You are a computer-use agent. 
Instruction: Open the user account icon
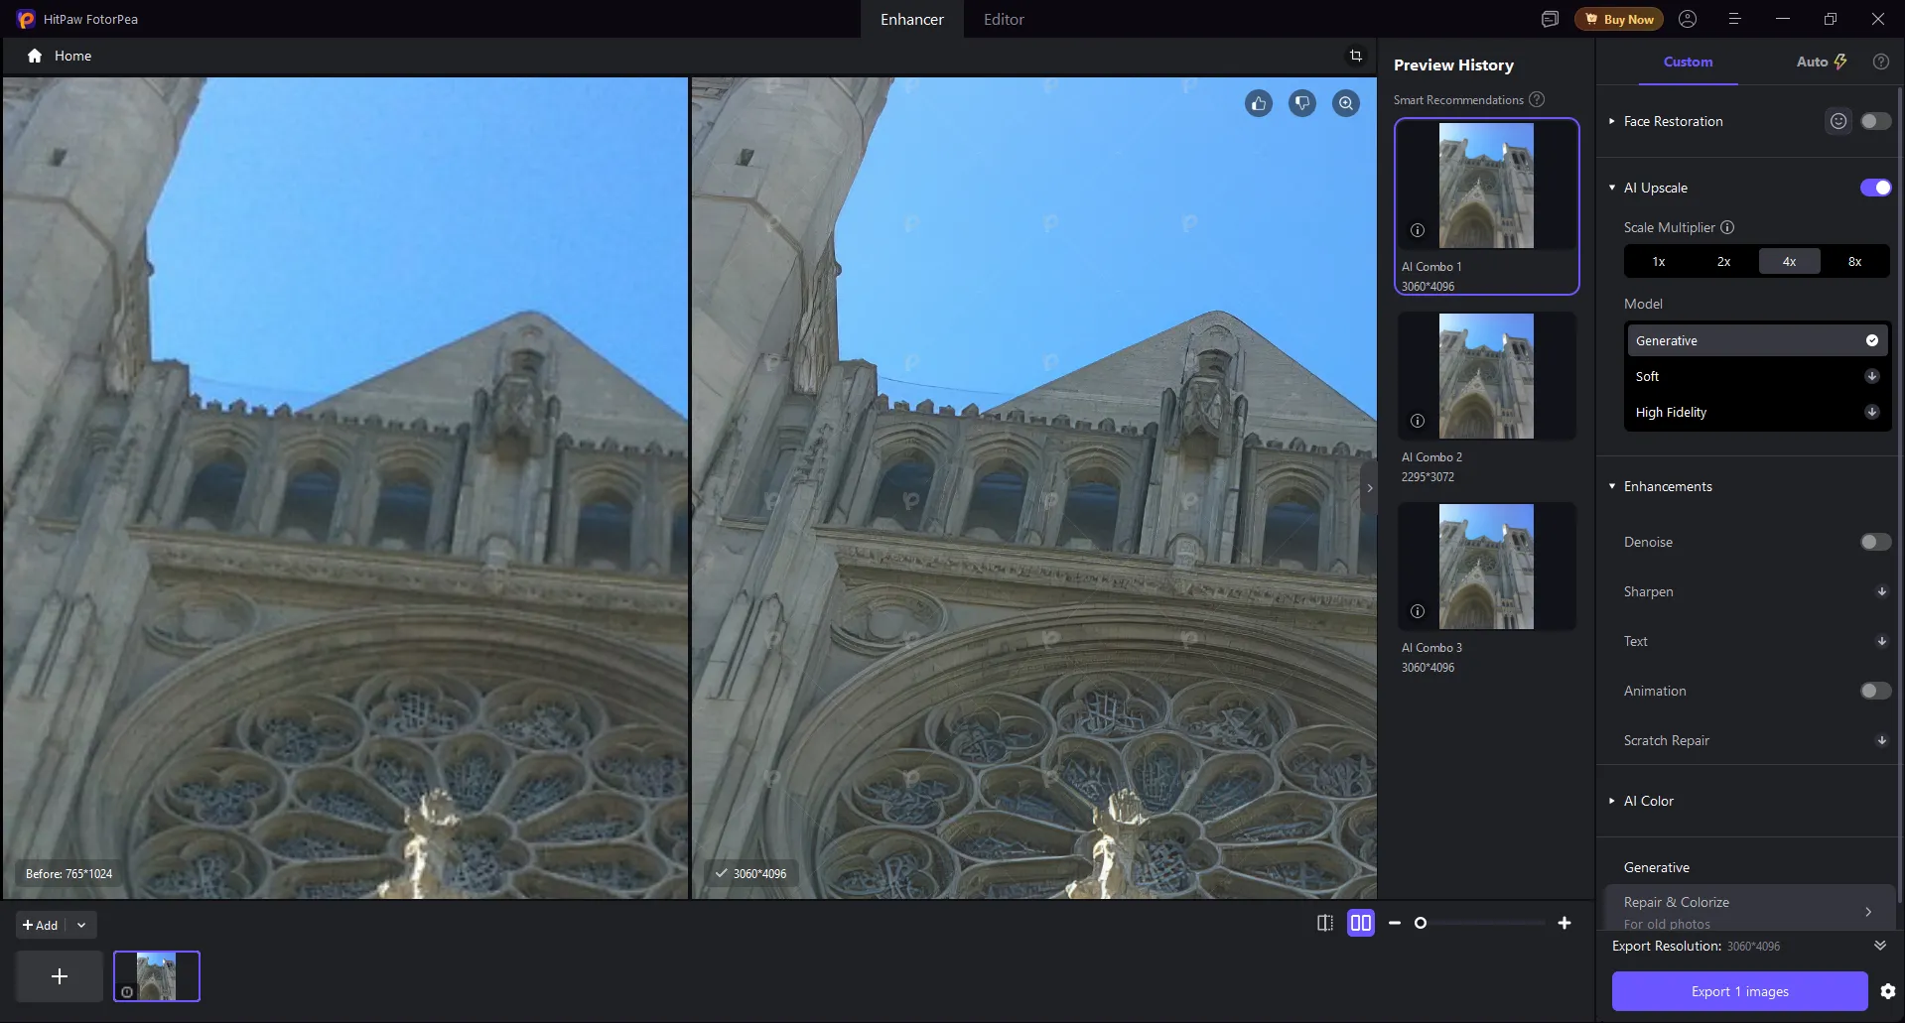[x=1688, y=19]
